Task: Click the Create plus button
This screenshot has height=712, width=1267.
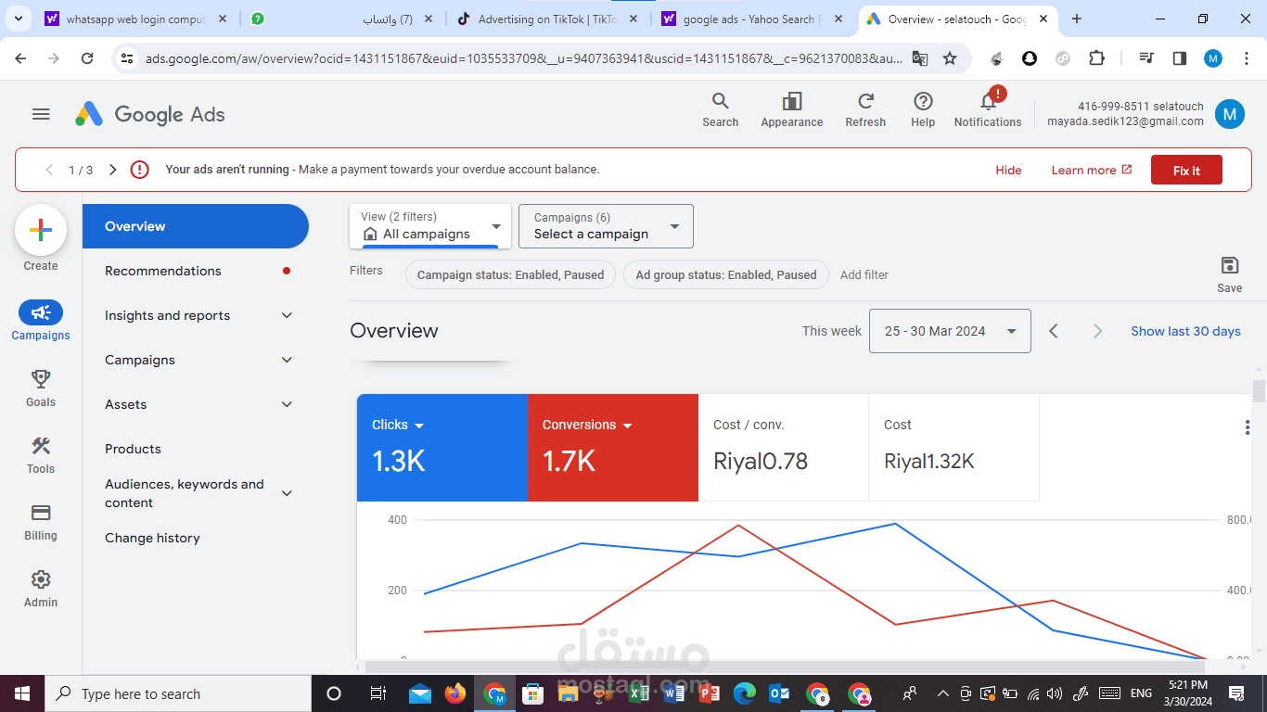Action: coord(41,230)
